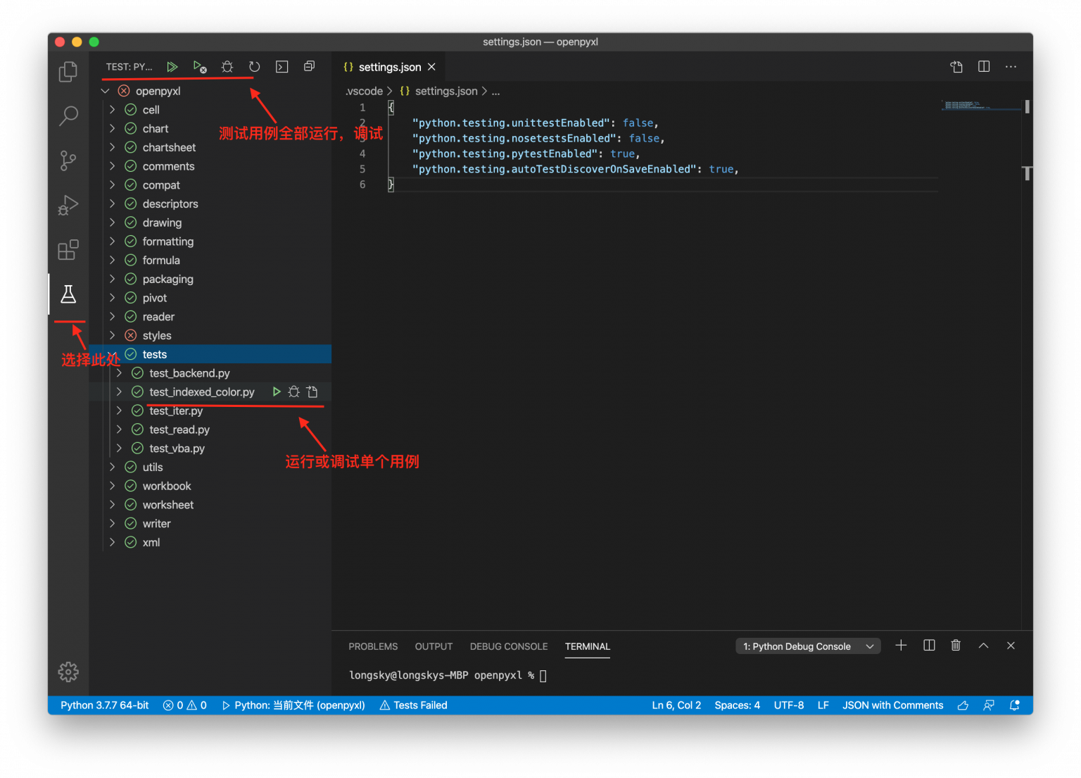This screenshot has height=778, width=1081.
Task: Expand the styles test folder
Action: pyautogui.click(x=112, y=336)
